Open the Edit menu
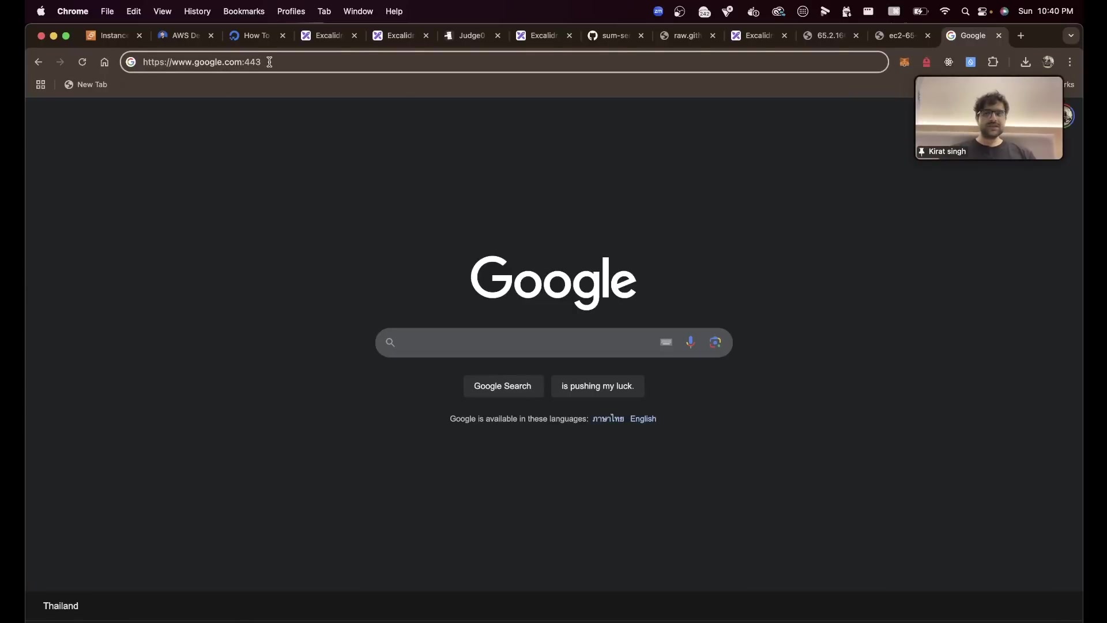 [x=134, y=12]
